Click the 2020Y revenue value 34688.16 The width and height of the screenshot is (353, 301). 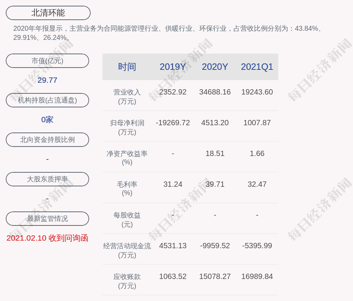tap(215, 92)
